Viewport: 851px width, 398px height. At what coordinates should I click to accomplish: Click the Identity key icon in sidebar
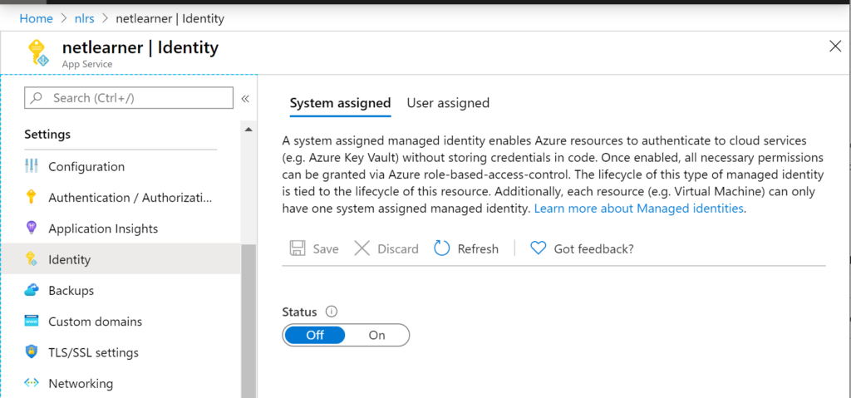[32, 259]
